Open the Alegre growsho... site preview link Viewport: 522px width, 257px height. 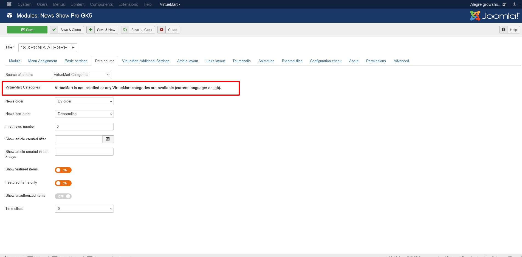click(x=488, y=4)
